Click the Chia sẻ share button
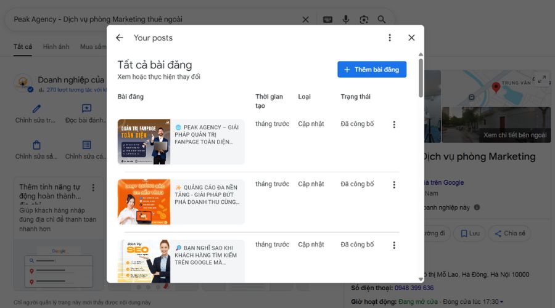The width and height of the screenshot is (555, 308). coord(510,233)
